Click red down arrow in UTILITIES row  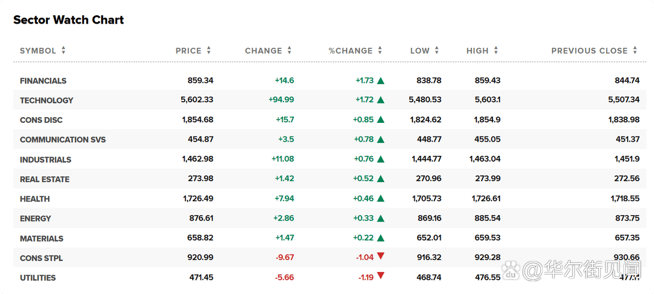coord(381,276)
